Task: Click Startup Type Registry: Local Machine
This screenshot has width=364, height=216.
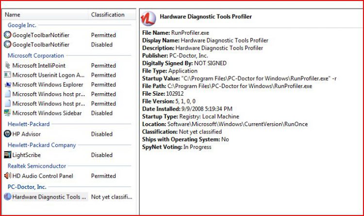Action: point(191,116)
